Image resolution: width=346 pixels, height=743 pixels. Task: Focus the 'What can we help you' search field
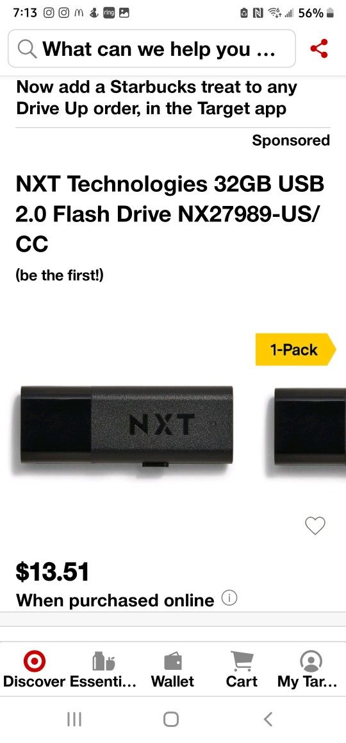coord(152,48)
